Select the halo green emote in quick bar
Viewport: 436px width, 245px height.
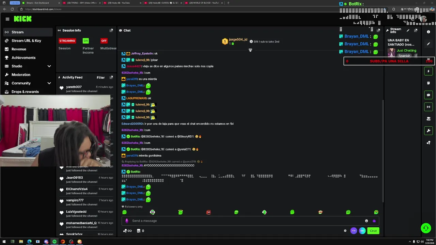(181, 212)
